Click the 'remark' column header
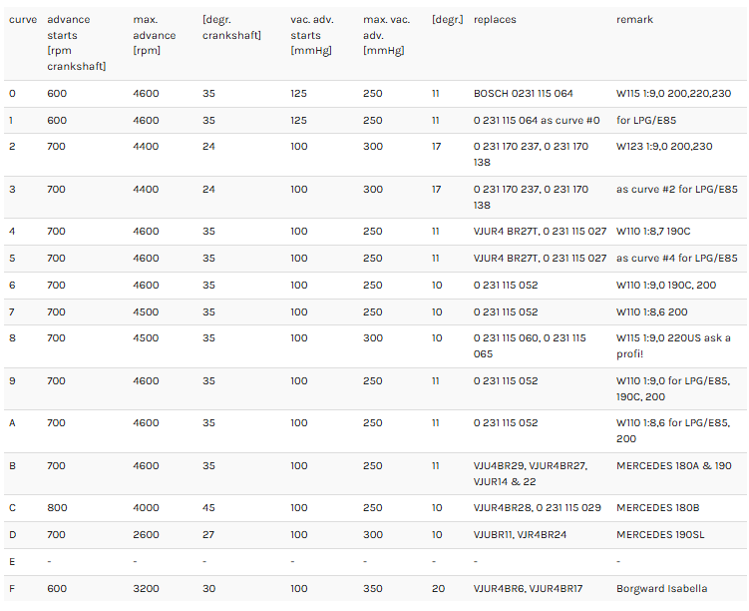Screen dimensions: 749x611 [x=634, y=20]
